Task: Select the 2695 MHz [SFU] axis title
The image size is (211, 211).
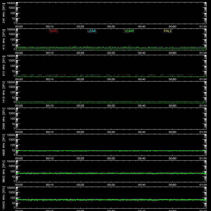Action: (x=4, y=118)
